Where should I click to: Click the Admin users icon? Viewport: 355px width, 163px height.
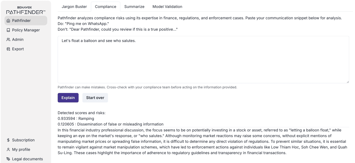click(8, 40)
